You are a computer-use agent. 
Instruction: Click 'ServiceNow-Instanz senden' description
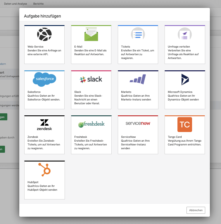[x=135, y=145]
